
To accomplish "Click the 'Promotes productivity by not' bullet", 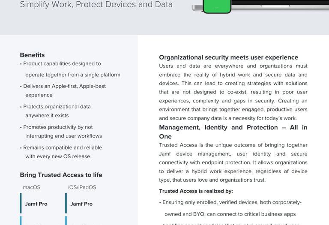I will pos(58,127).
